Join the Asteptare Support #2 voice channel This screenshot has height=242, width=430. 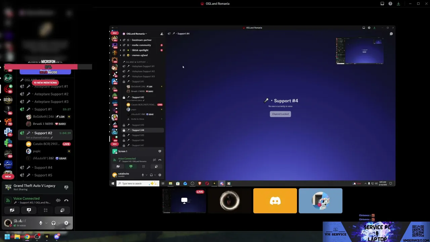click(45, 94)
